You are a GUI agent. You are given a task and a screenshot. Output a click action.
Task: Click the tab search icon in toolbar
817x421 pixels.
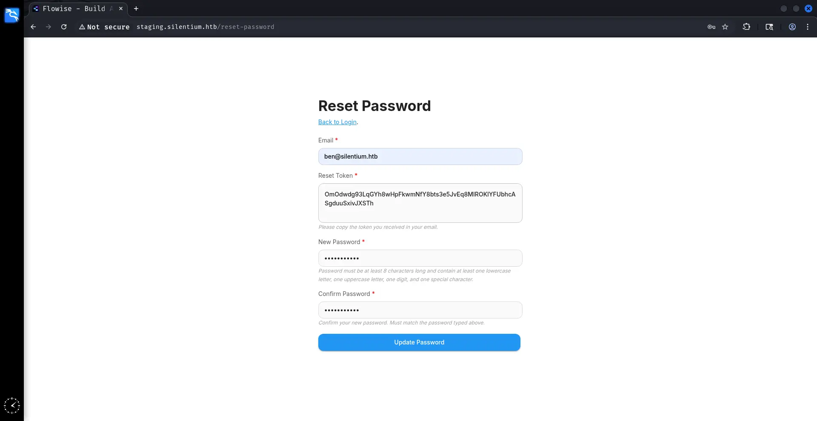click(x=769, y=27)
